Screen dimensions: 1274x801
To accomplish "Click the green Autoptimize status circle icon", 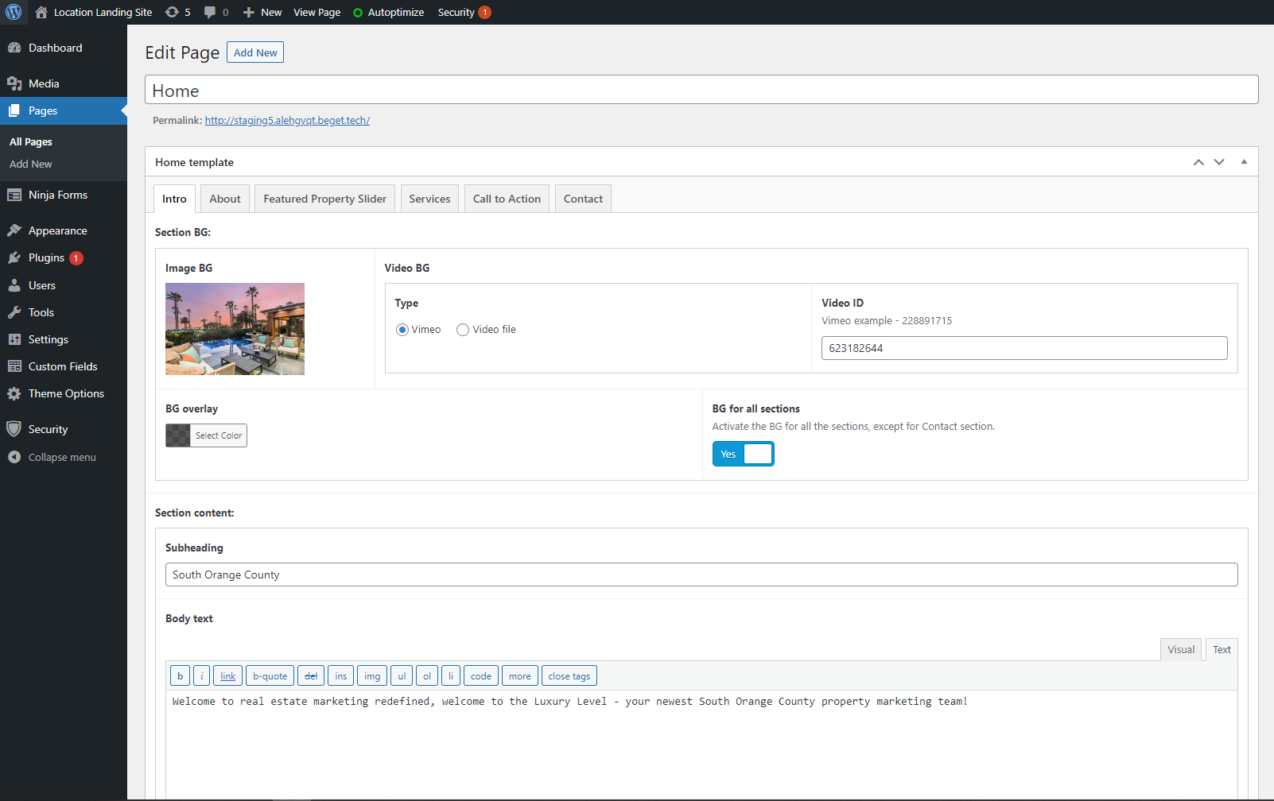I will [x=358, y=13].
